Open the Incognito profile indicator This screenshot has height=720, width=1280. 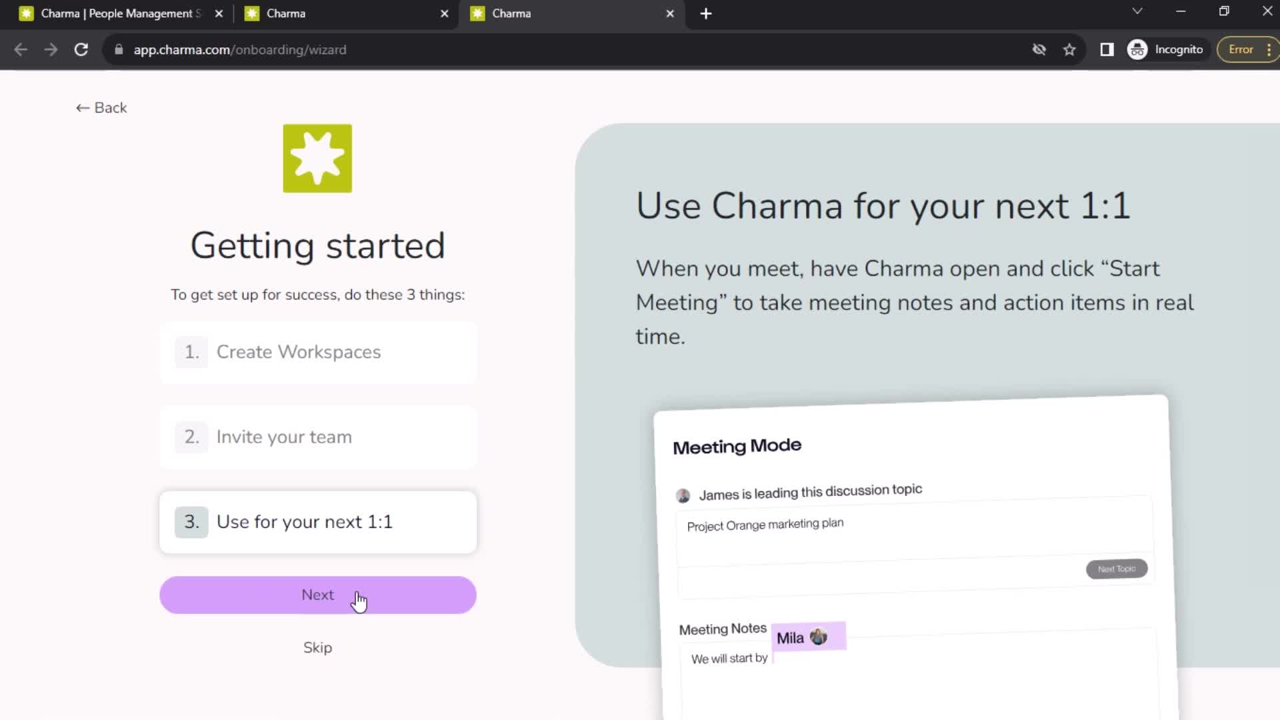pyautogui.click(x=1165, y=49)
